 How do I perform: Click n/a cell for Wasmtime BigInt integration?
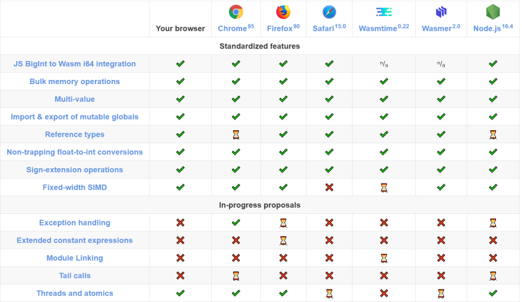(x=384, y=64)
